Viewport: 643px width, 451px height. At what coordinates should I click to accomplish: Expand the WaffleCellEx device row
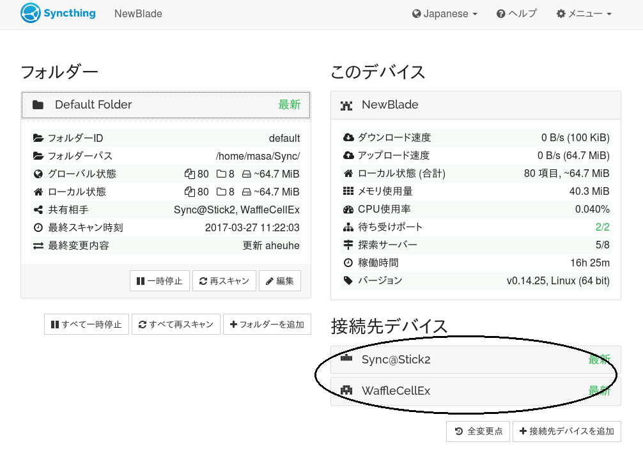point(476,390)
